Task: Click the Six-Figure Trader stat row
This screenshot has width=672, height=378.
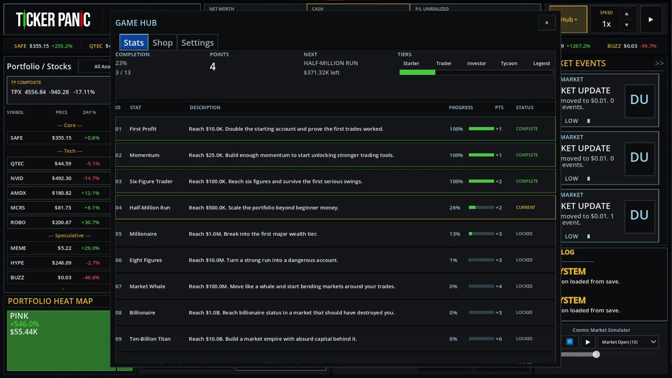Action: tap(335, 181)
